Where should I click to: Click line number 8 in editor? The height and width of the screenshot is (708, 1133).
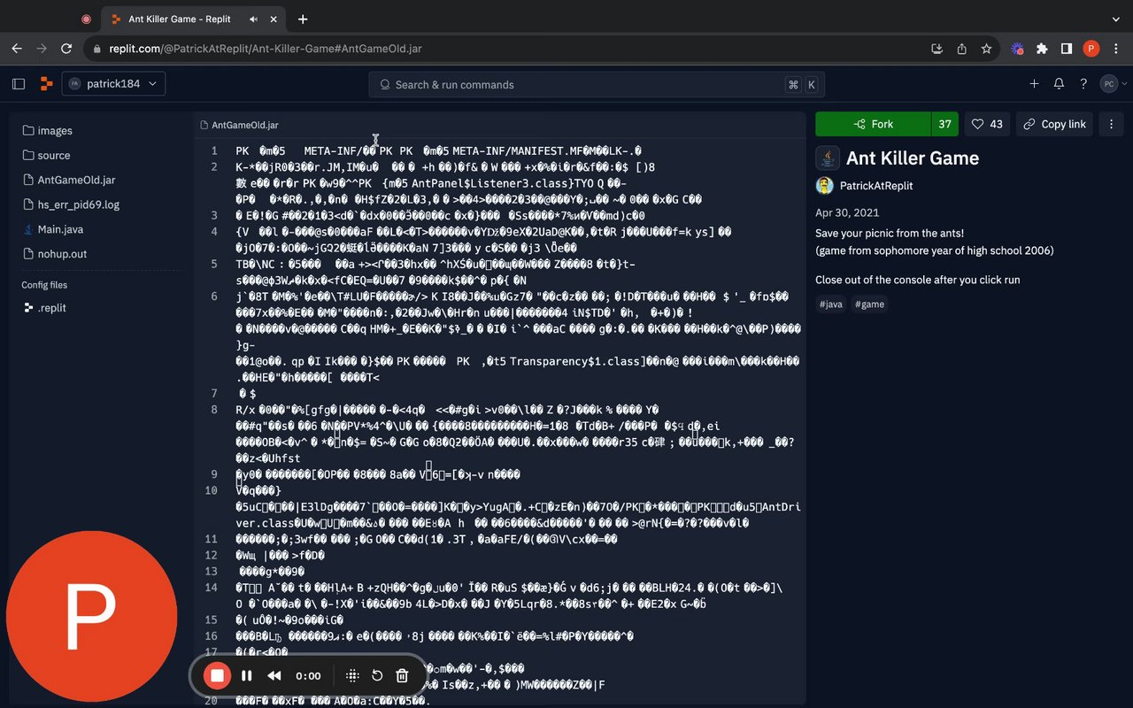(x=214, y=410)
